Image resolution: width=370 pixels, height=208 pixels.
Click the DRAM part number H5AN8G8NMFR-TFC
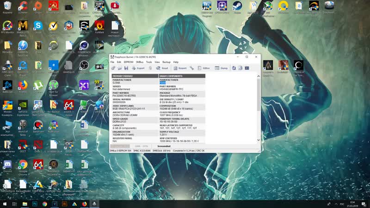click(x=171, y=89)
